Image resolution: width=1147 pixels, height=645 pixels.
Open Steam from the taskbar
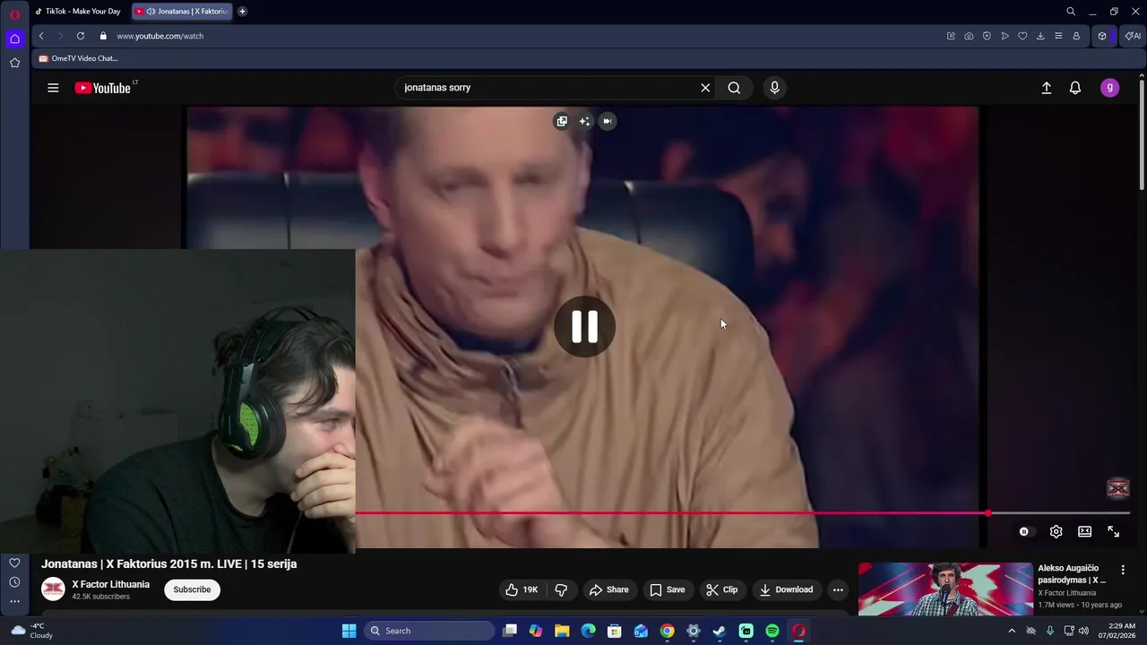tap(720, 631)
